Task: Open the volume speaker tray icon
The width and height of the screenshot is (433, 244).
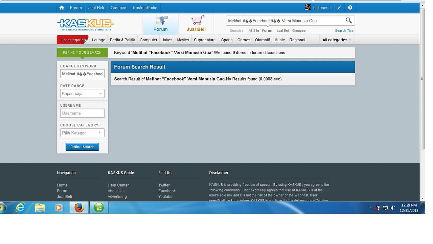Action: [x=393, y=208]
